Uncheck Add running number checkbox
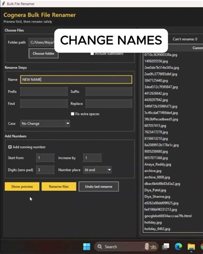The width and height of the screenshot is (203, 254). pos(10,147)
